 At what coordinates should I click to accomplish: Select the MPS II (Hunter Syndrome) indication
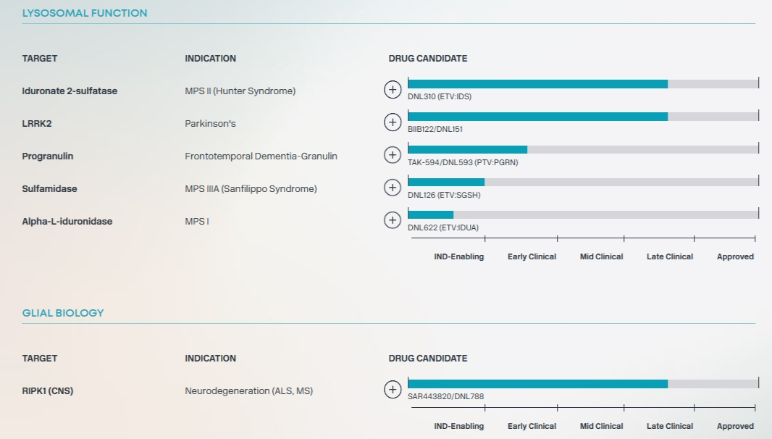pos(240,91)
